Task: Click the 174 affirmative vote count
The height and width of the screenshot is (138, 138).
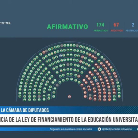Action: click(x=100, y=25)
